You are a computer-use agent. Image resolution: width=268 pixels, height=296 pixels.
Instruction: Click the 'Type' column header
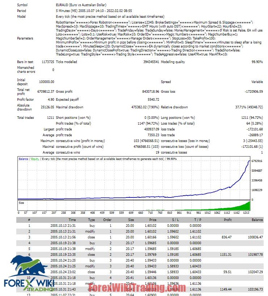91,220
